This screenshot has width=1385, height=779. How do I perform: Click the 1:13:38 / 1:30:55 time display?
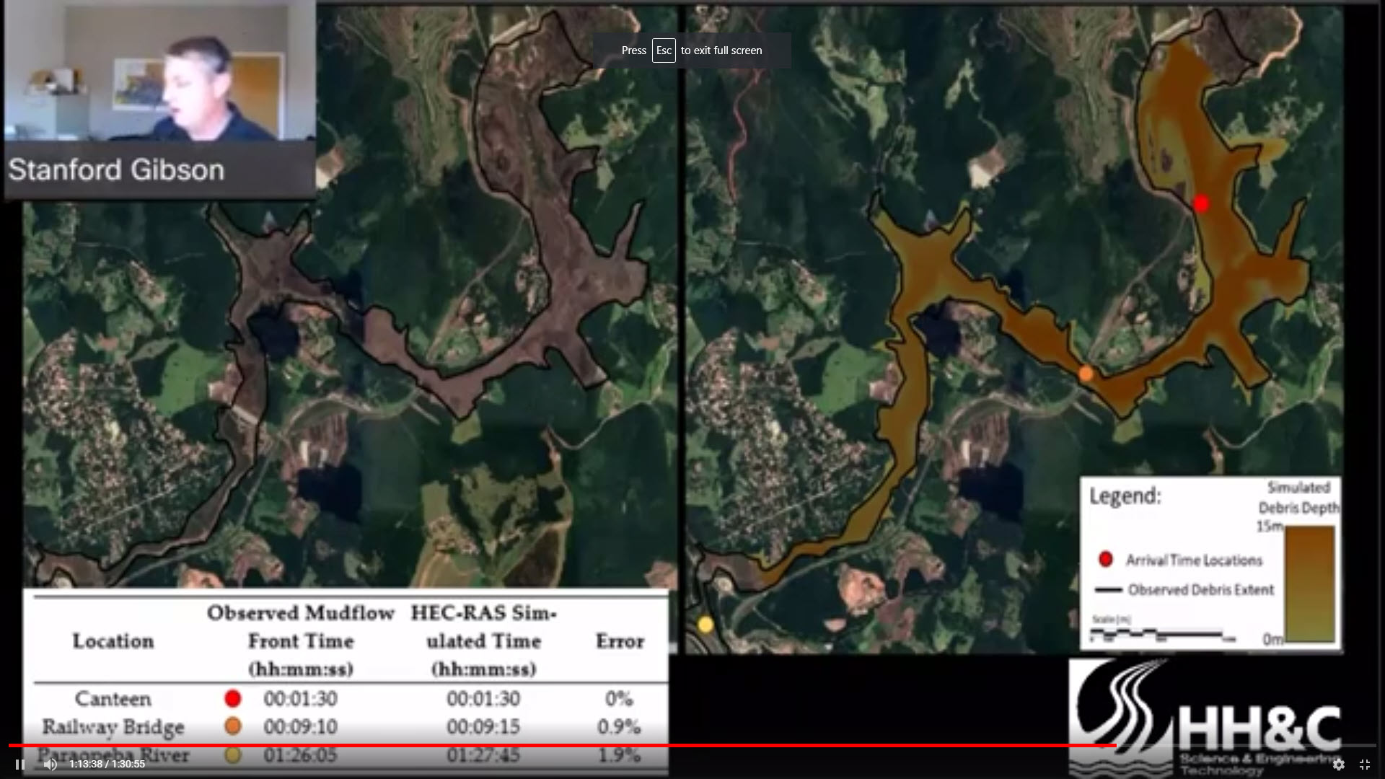(x=107, y=764)
